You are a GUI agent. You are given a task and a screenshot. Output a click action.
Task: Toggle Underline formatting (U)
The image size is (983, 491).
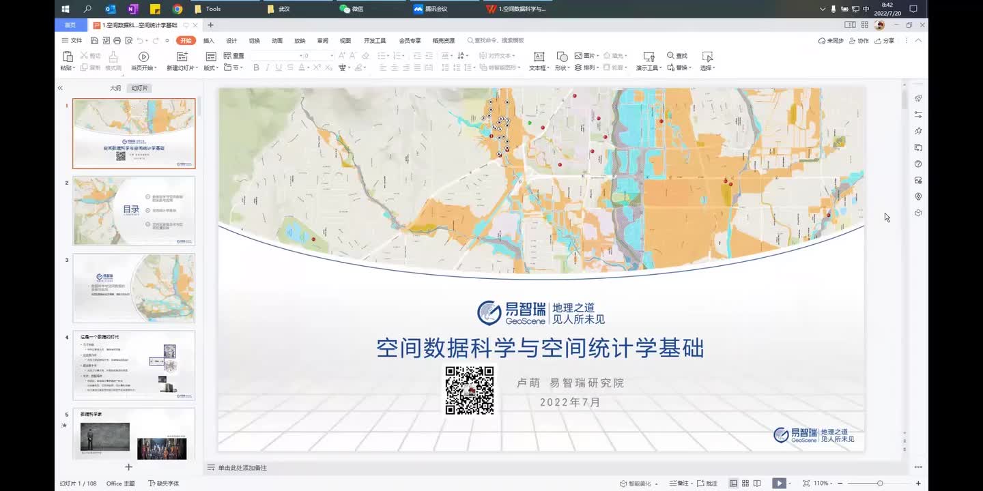click(279, 68)
